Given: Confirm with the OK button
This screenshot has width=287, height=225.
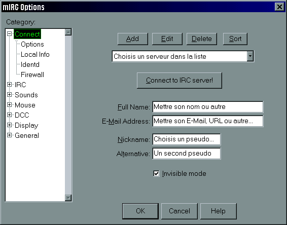Looking at the screenshot, I should pos(140,211).
